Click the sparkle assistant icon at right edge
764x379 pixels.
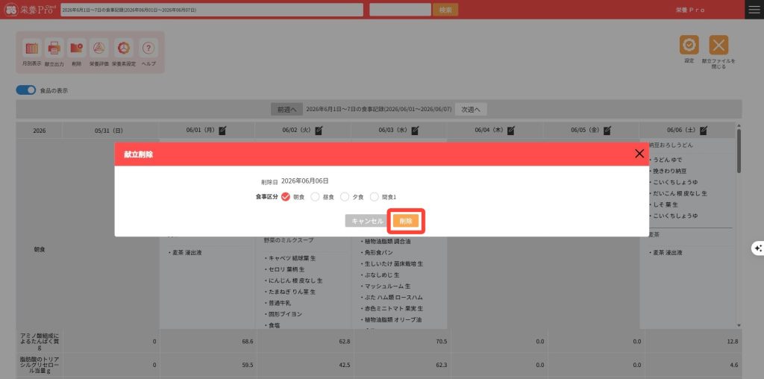pyautogui.click(x=758, y=248)
